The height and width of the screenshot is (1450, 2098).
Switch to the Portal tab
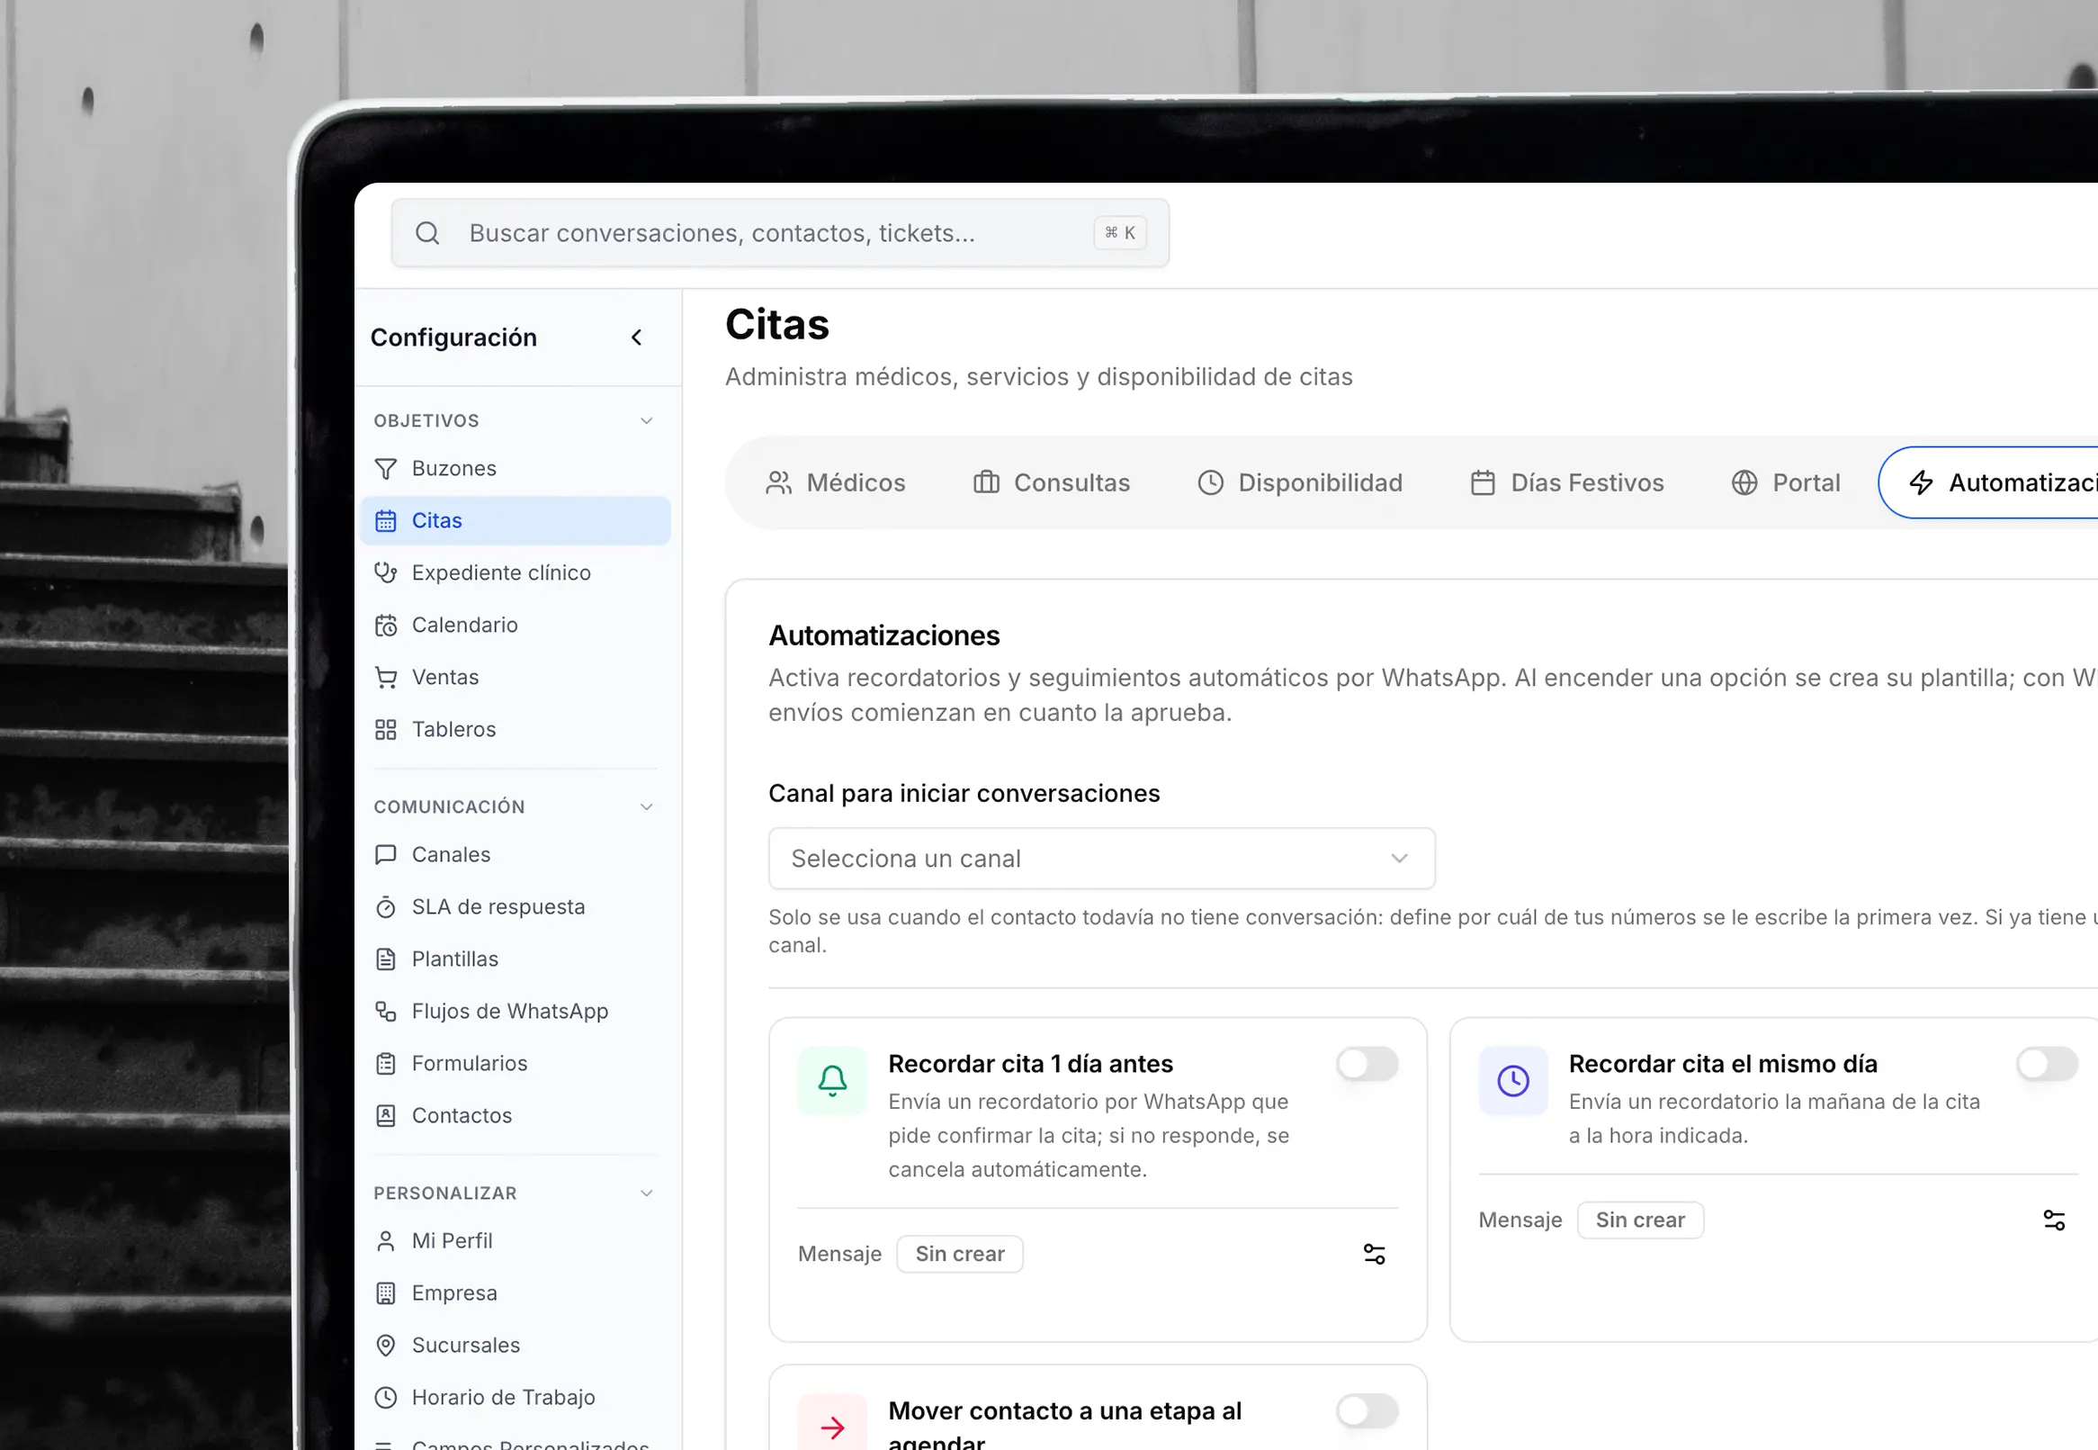pos(1786,482)
